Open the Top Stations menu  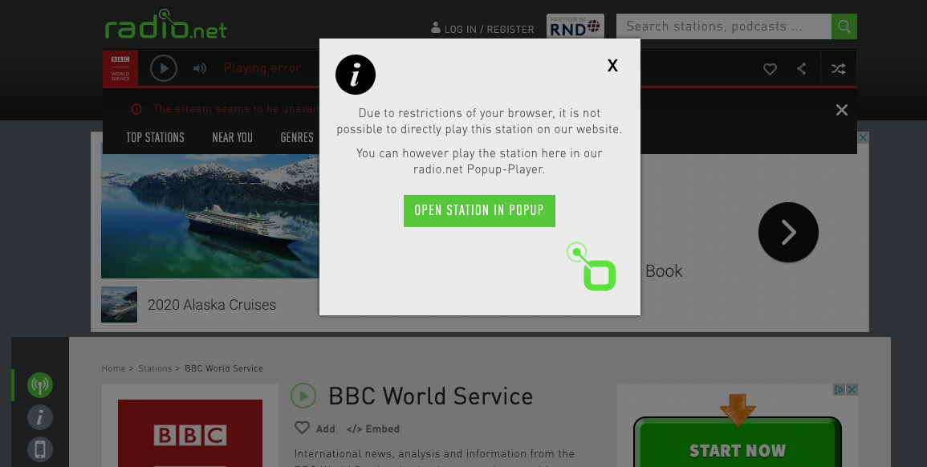[x=155, y=137]
